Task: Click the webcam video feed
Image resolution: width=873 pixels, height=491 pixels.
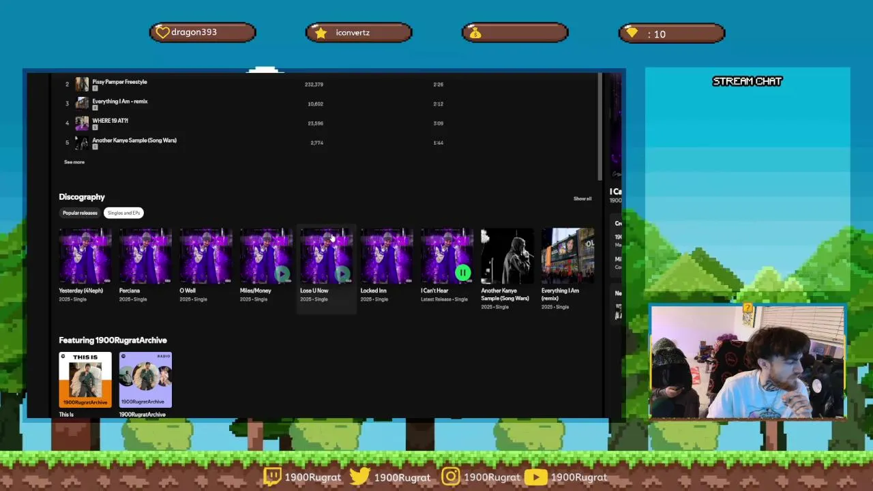Action: coord(748,361)
